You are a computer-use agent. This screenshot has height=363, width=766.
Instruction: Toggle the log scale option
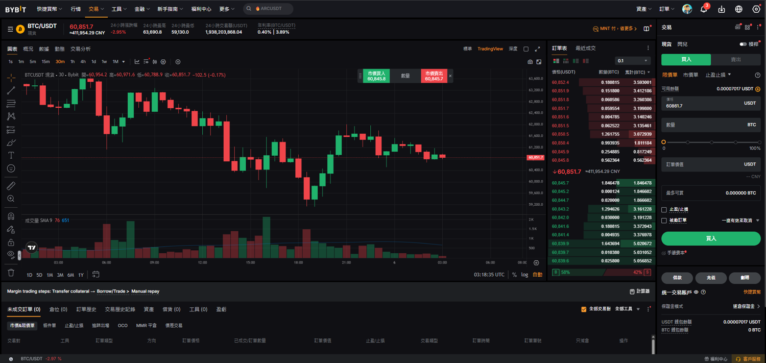point(524,275)
